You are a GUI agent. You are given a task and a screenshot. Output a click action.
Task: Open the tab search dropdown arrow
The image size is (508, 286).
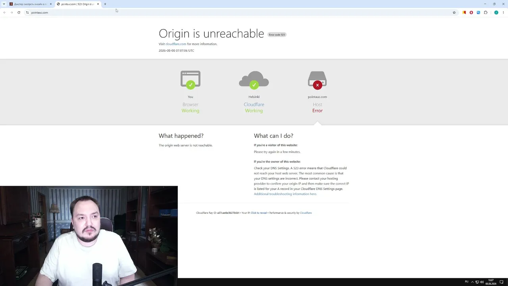4,4
